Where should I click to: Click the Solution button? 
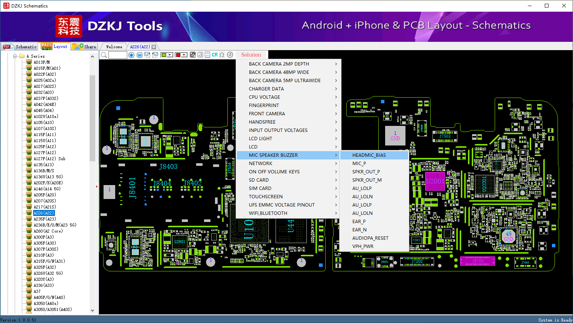point(251,55)
